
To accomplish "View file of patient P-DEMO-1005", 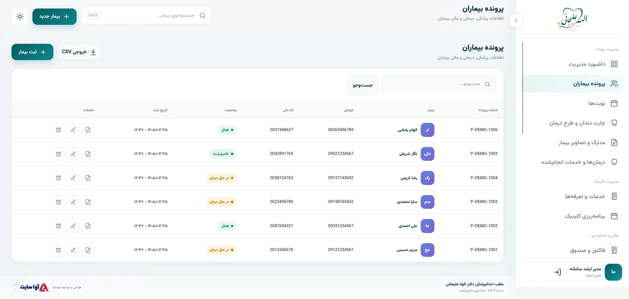I will point(88,154).
